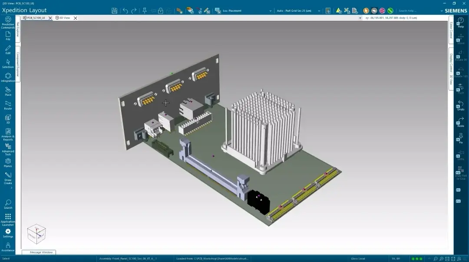Toggle the pink round mode icon
Screen dimensions: 469x262
click(382, 11)
